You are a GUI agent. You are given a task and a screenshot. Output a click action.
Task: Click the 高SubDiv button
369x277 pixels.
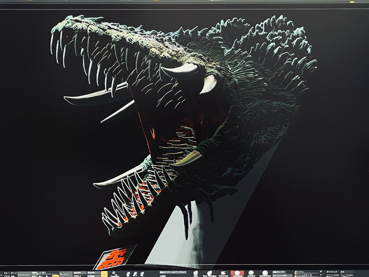[93, 272]
